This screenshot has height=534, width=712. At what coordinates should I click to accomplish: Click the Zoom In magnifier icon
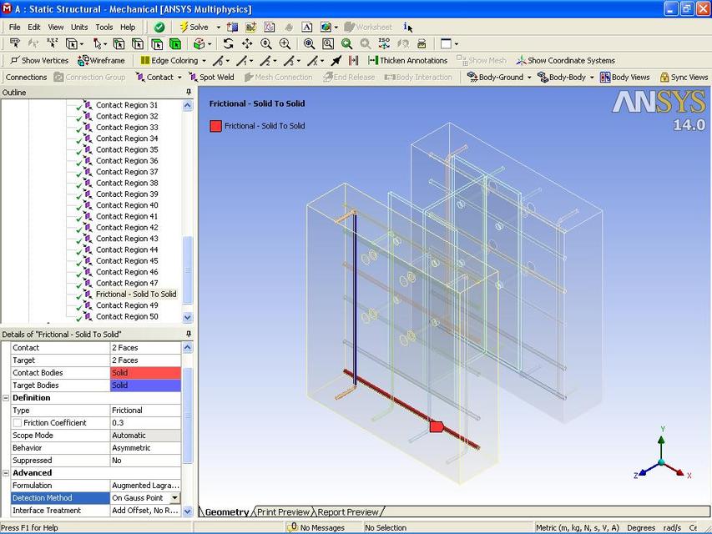[x=284, y=43]
